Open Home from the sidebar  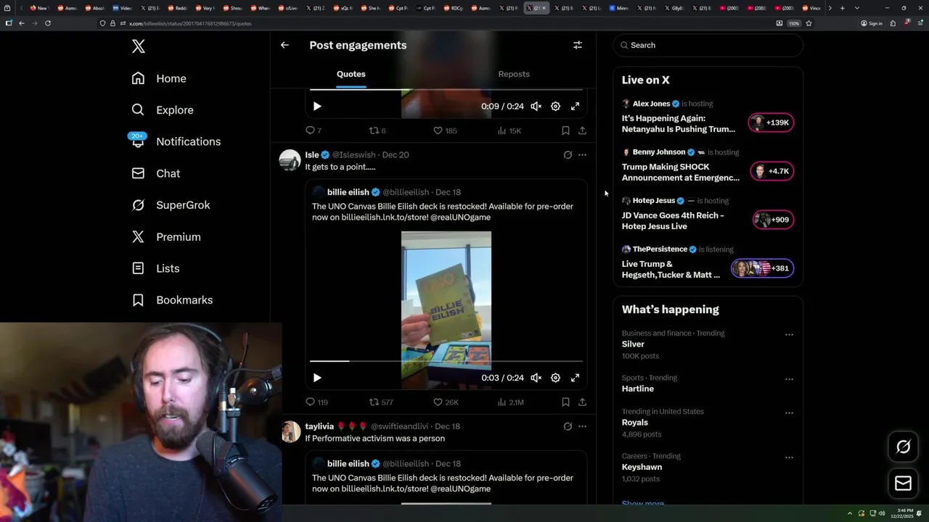pyautogui.click(x=159, y=78)
